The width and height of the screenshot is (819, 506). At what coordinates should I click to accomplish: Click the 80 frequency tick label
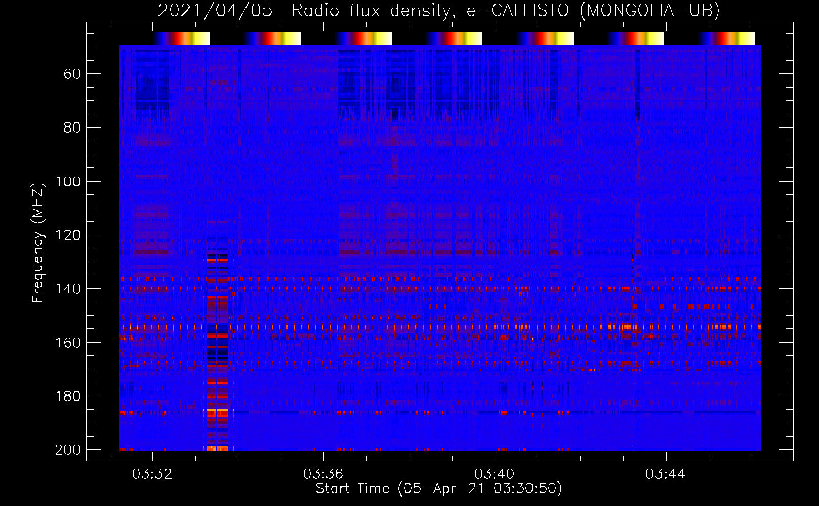pos(72,128)
